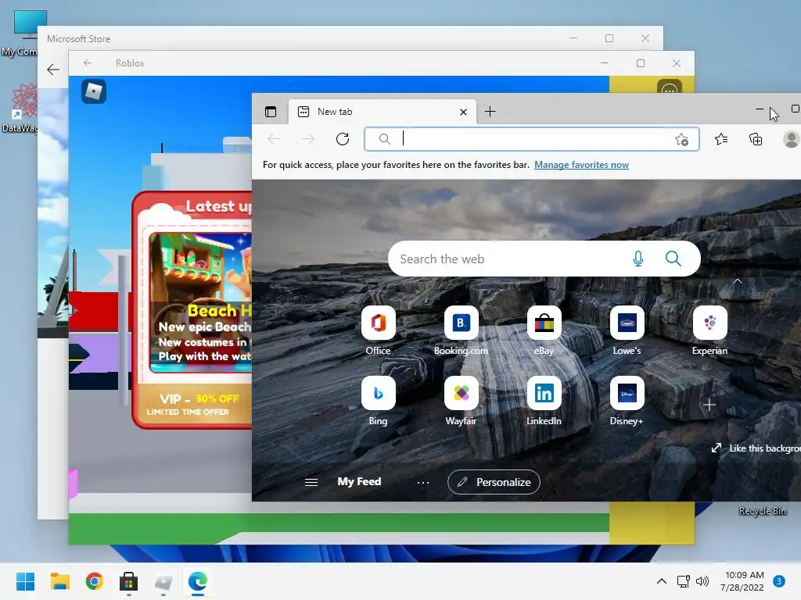The height and width of the screenshot is (600, 801).
Task: Open the Office quick link
Action: coord(378,330)
